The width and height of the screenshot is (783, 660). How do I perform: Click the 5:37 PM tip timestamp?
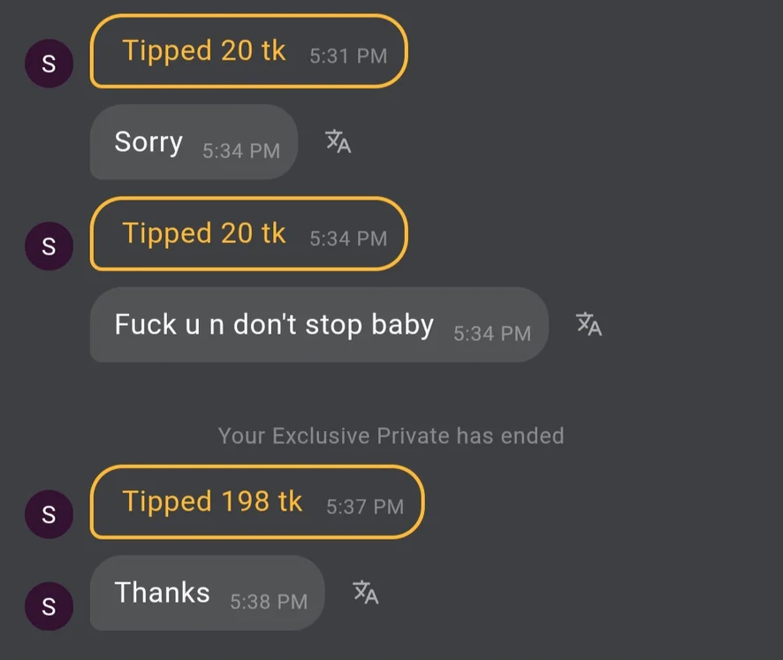click(365, 506)
